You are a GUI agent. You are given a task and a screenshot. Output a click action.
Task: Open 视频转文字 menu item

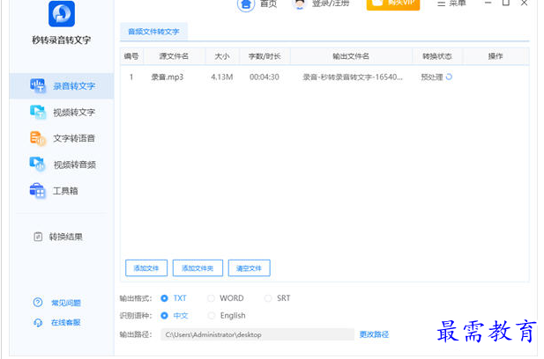point(74,112)
